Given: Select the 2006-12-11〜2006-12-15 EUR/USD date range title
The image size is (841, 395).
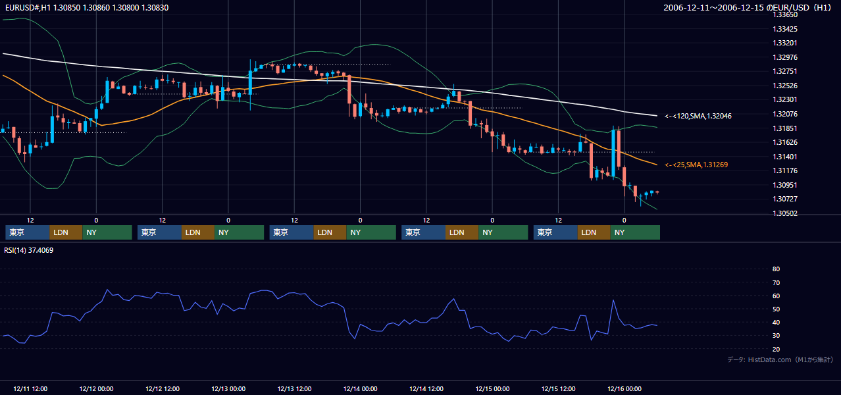Looking at the screenshot, I should coord(749,8).
